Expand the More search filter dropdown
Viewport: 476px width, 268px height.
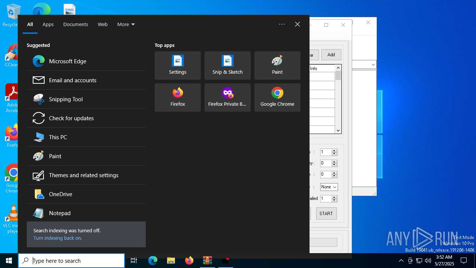126,24
